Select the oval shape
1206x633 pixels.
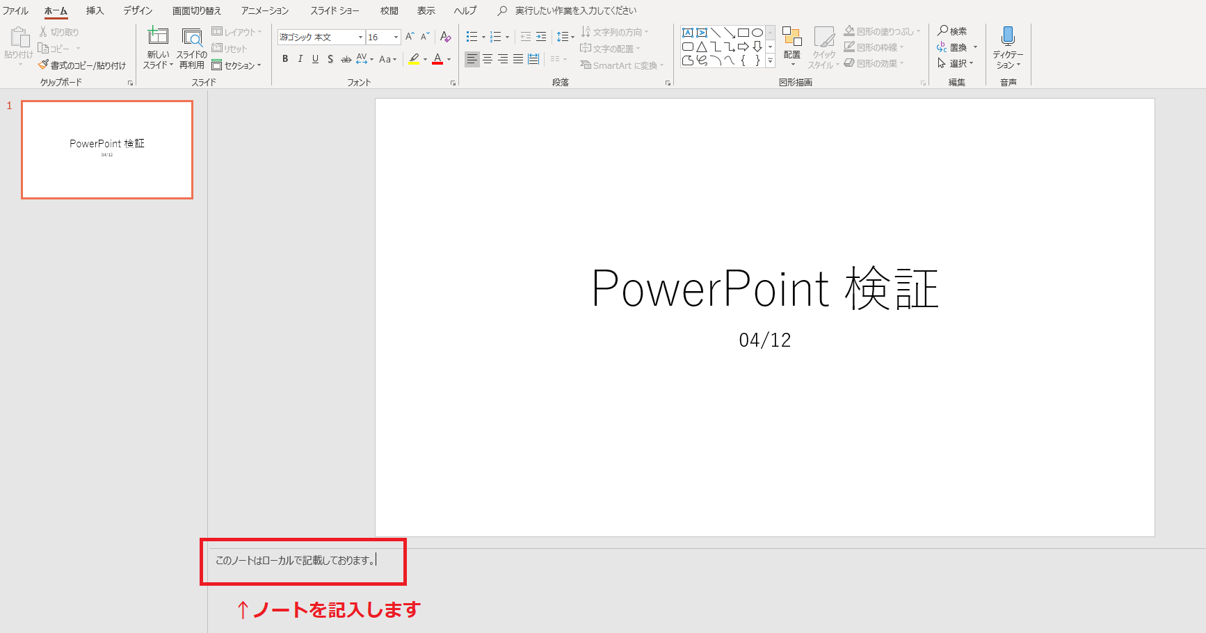pos(757,33)
